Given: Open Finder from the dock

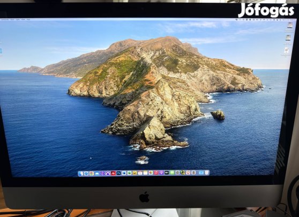Looking at the screenshot, I should pos(81,173).
